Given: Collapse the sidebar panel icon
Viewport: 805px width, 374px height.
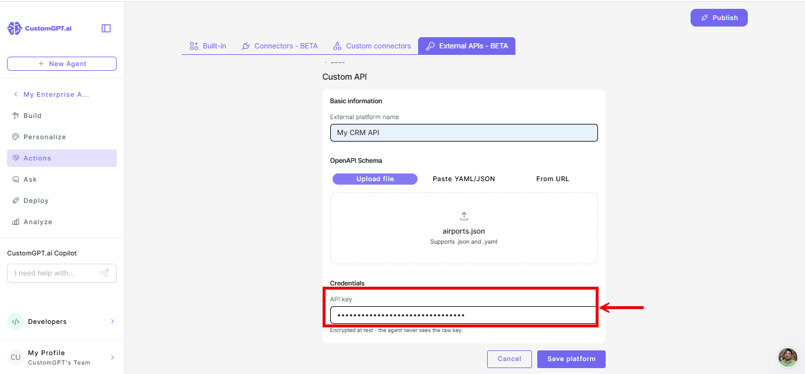Looking at the screenshot, I should click(106, 28).
